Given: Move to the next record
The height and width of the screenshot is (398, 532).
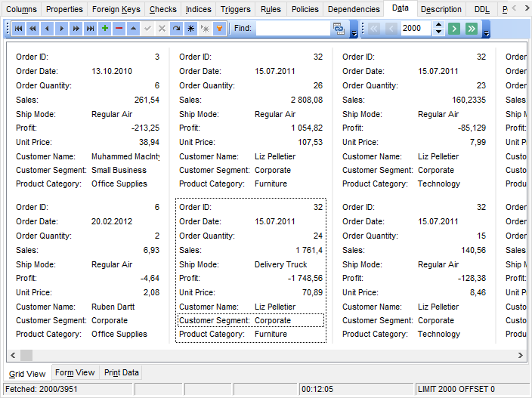Looking at the screenshot, I should [x=62, y=29].
